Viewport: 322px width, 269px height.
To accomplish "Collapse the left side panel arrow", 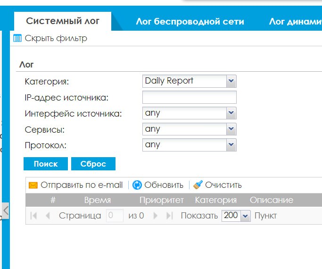I will [6, 210].
